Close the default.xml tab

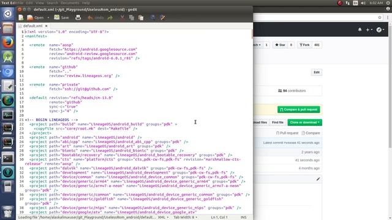47,26
